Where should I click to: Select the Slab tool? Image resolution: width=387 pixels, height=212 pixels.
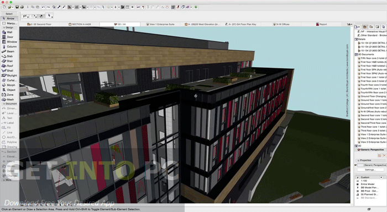(x=9, y=56)
